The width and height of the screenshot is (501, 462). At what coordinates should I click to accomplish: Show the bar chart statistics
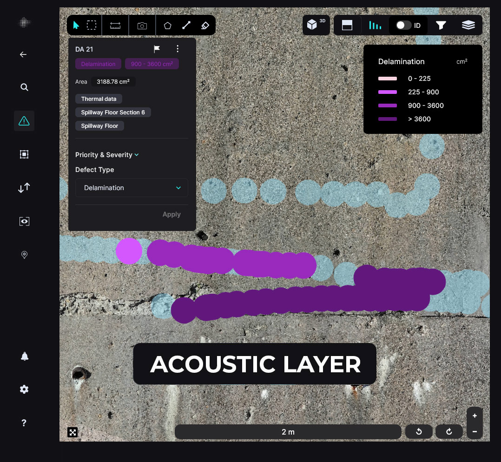point(375,25)
